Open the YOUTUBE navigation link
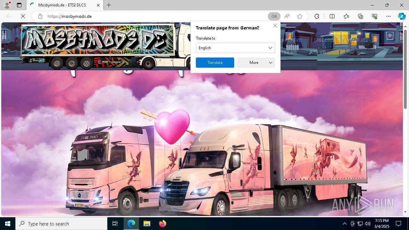Viewport: 409px width, 230px height. click(x=358, y=40)
